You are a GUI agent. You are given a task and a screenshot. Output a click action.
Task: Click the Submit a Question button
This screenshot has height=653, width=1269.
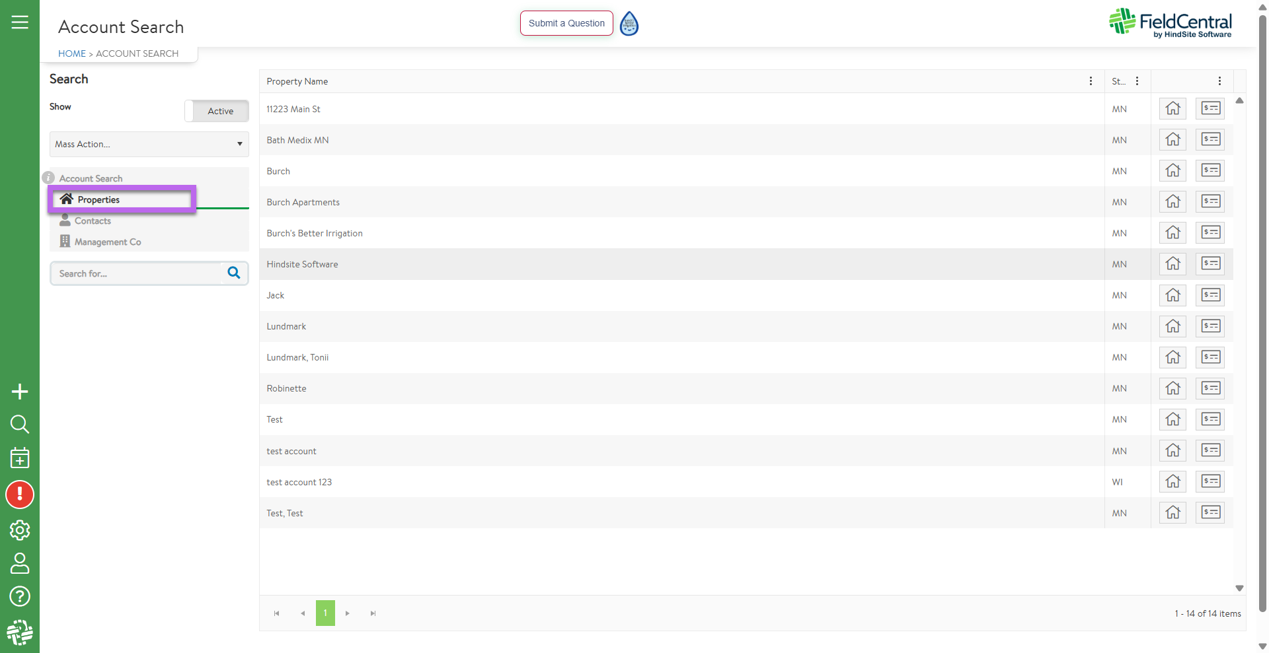point(566,23)
